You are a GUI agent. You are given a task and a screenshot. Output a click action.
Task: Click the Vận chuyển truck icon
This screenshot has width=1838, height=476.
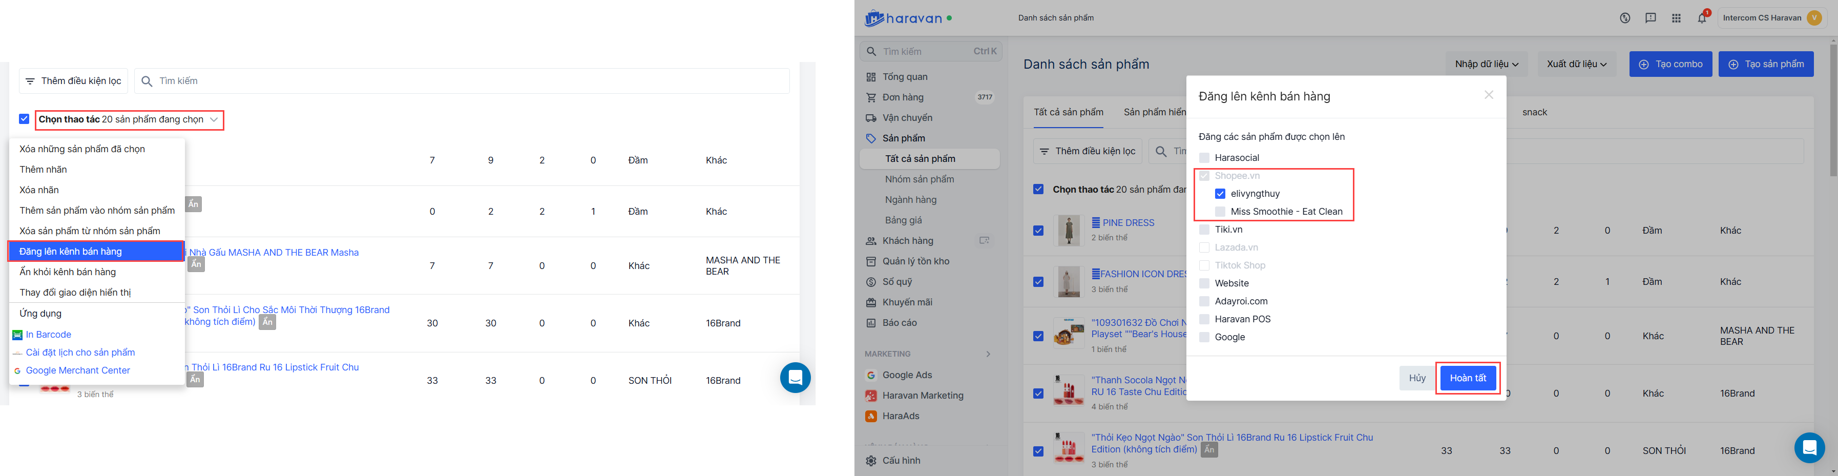coord(870,118)
